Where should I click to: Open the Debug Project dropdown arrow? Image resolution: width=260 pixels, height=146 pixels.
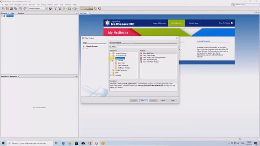click(x=72, y=9)
